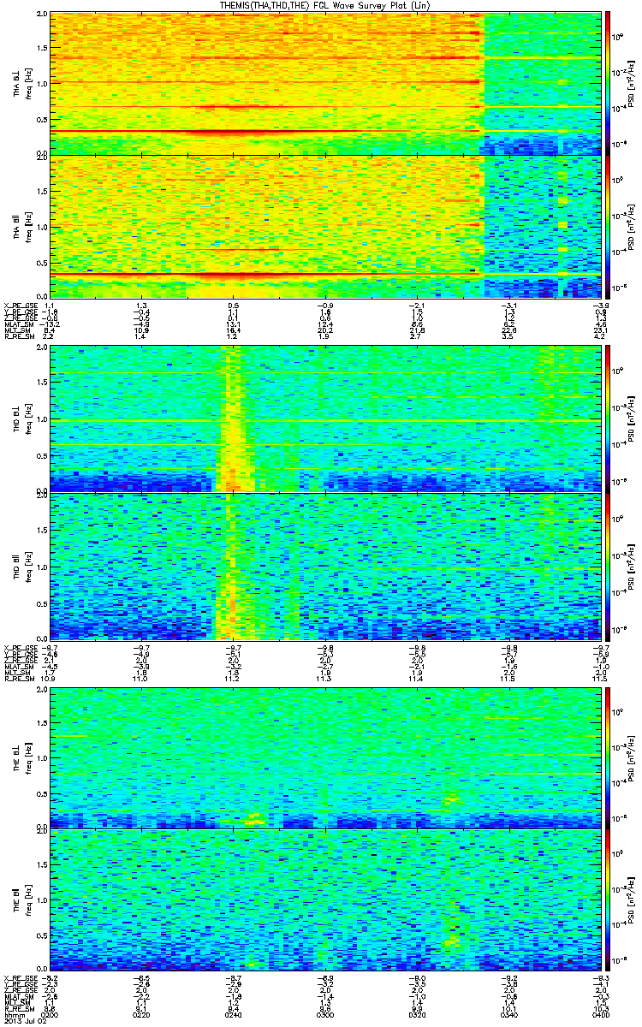Click the PSD [nT²/Hz] label of THE B∥ color bar
The width and height of the screenshot is (642, 1027).
point(631,901)
